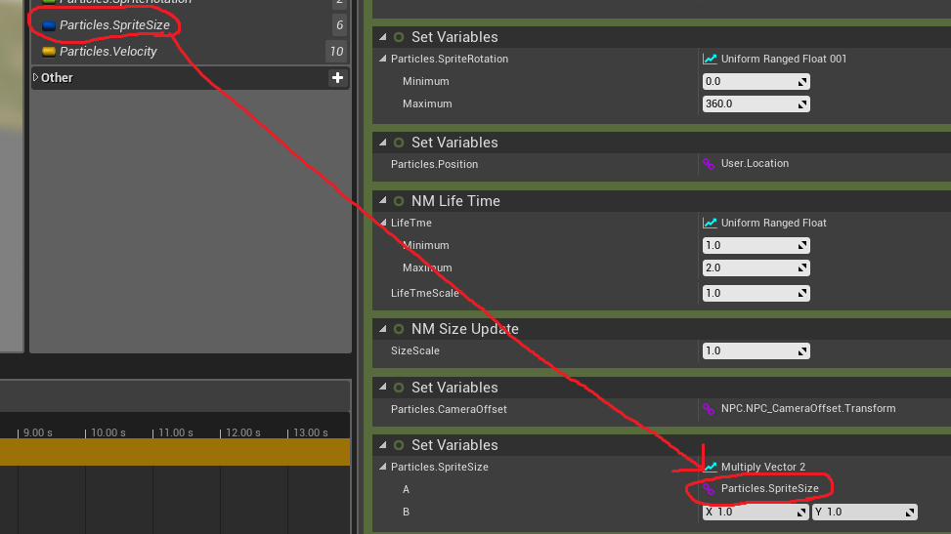
Task: Click the Particles.CameraOffset variable label
Action: tap(449, 409)
